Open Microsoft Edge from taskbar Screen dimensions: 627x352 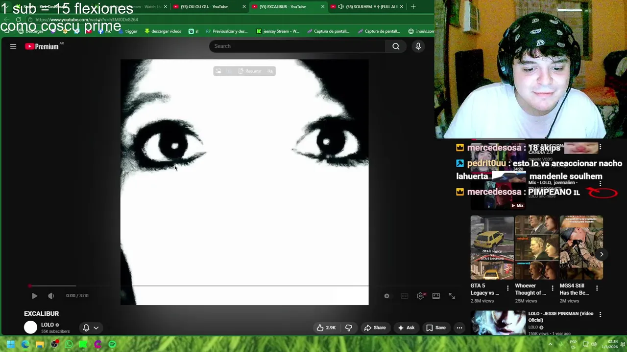[x=25, y=345]
